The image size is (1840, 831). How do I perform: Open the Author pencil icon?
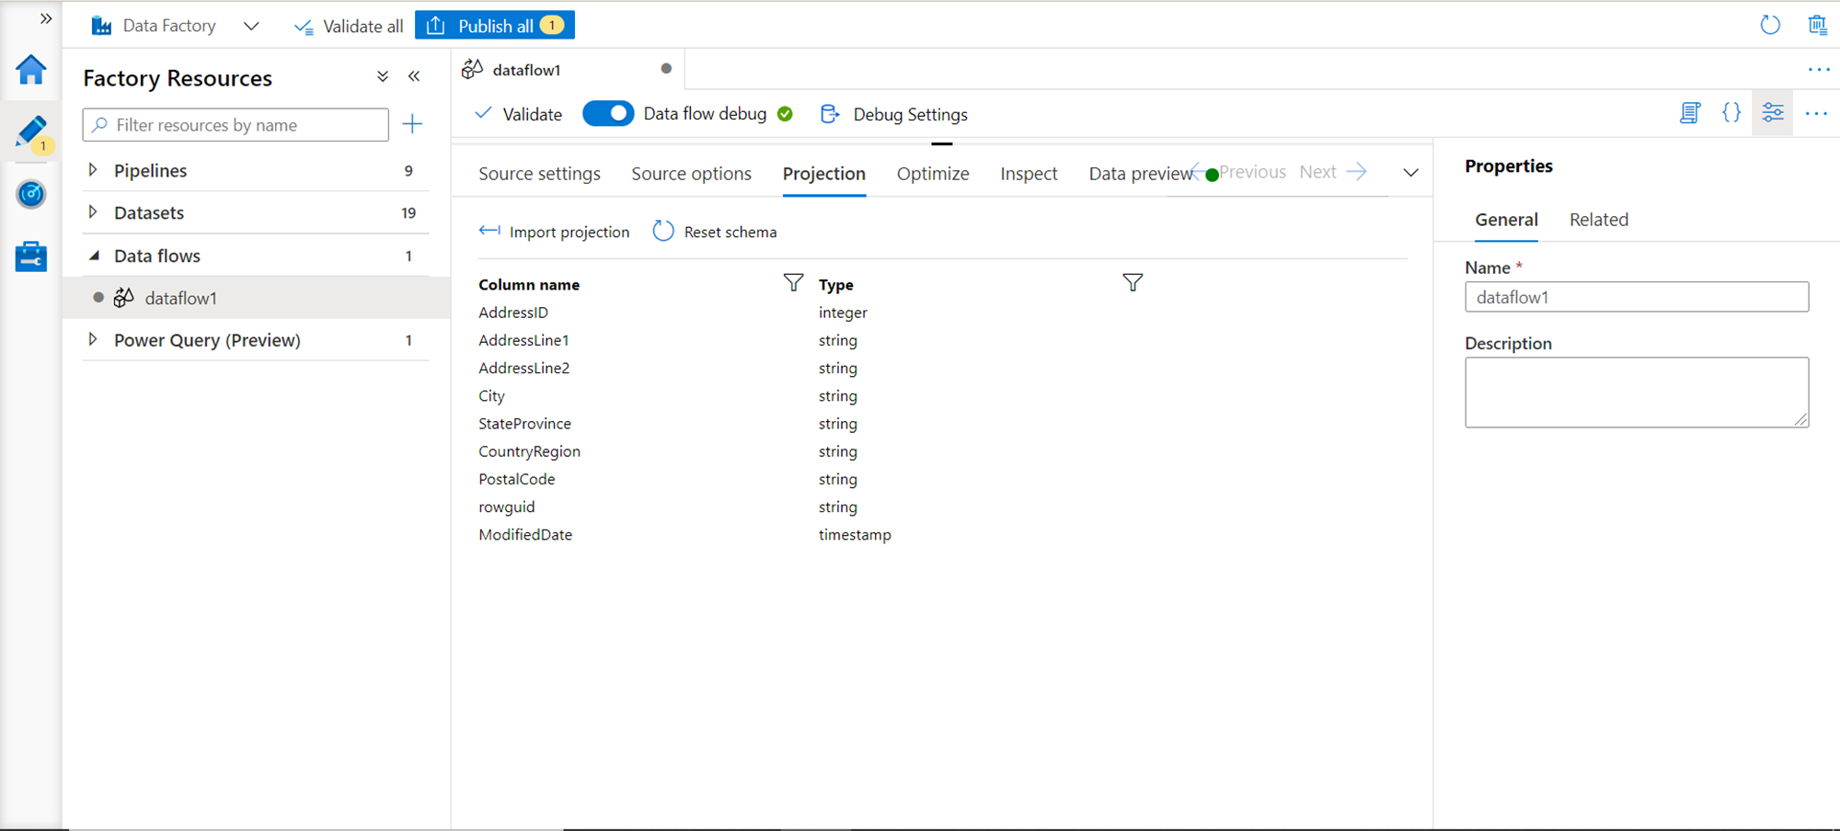click(x=31, y=131)
